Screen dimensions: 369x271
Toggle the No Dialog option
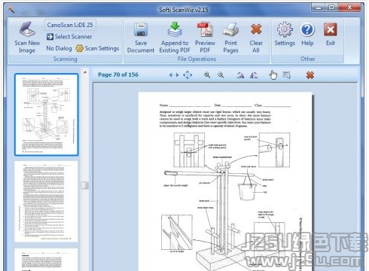click(59, 48)
